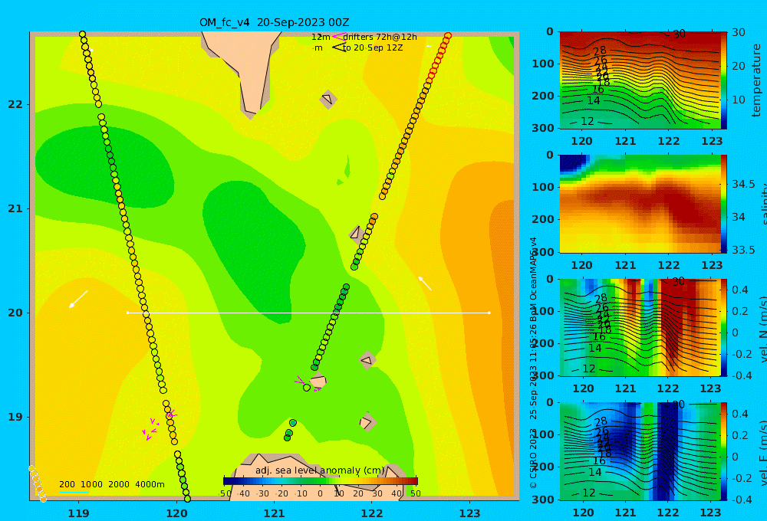Click longitude label '121' on main map
Screen dimensions: 767x521
[274, 513]
